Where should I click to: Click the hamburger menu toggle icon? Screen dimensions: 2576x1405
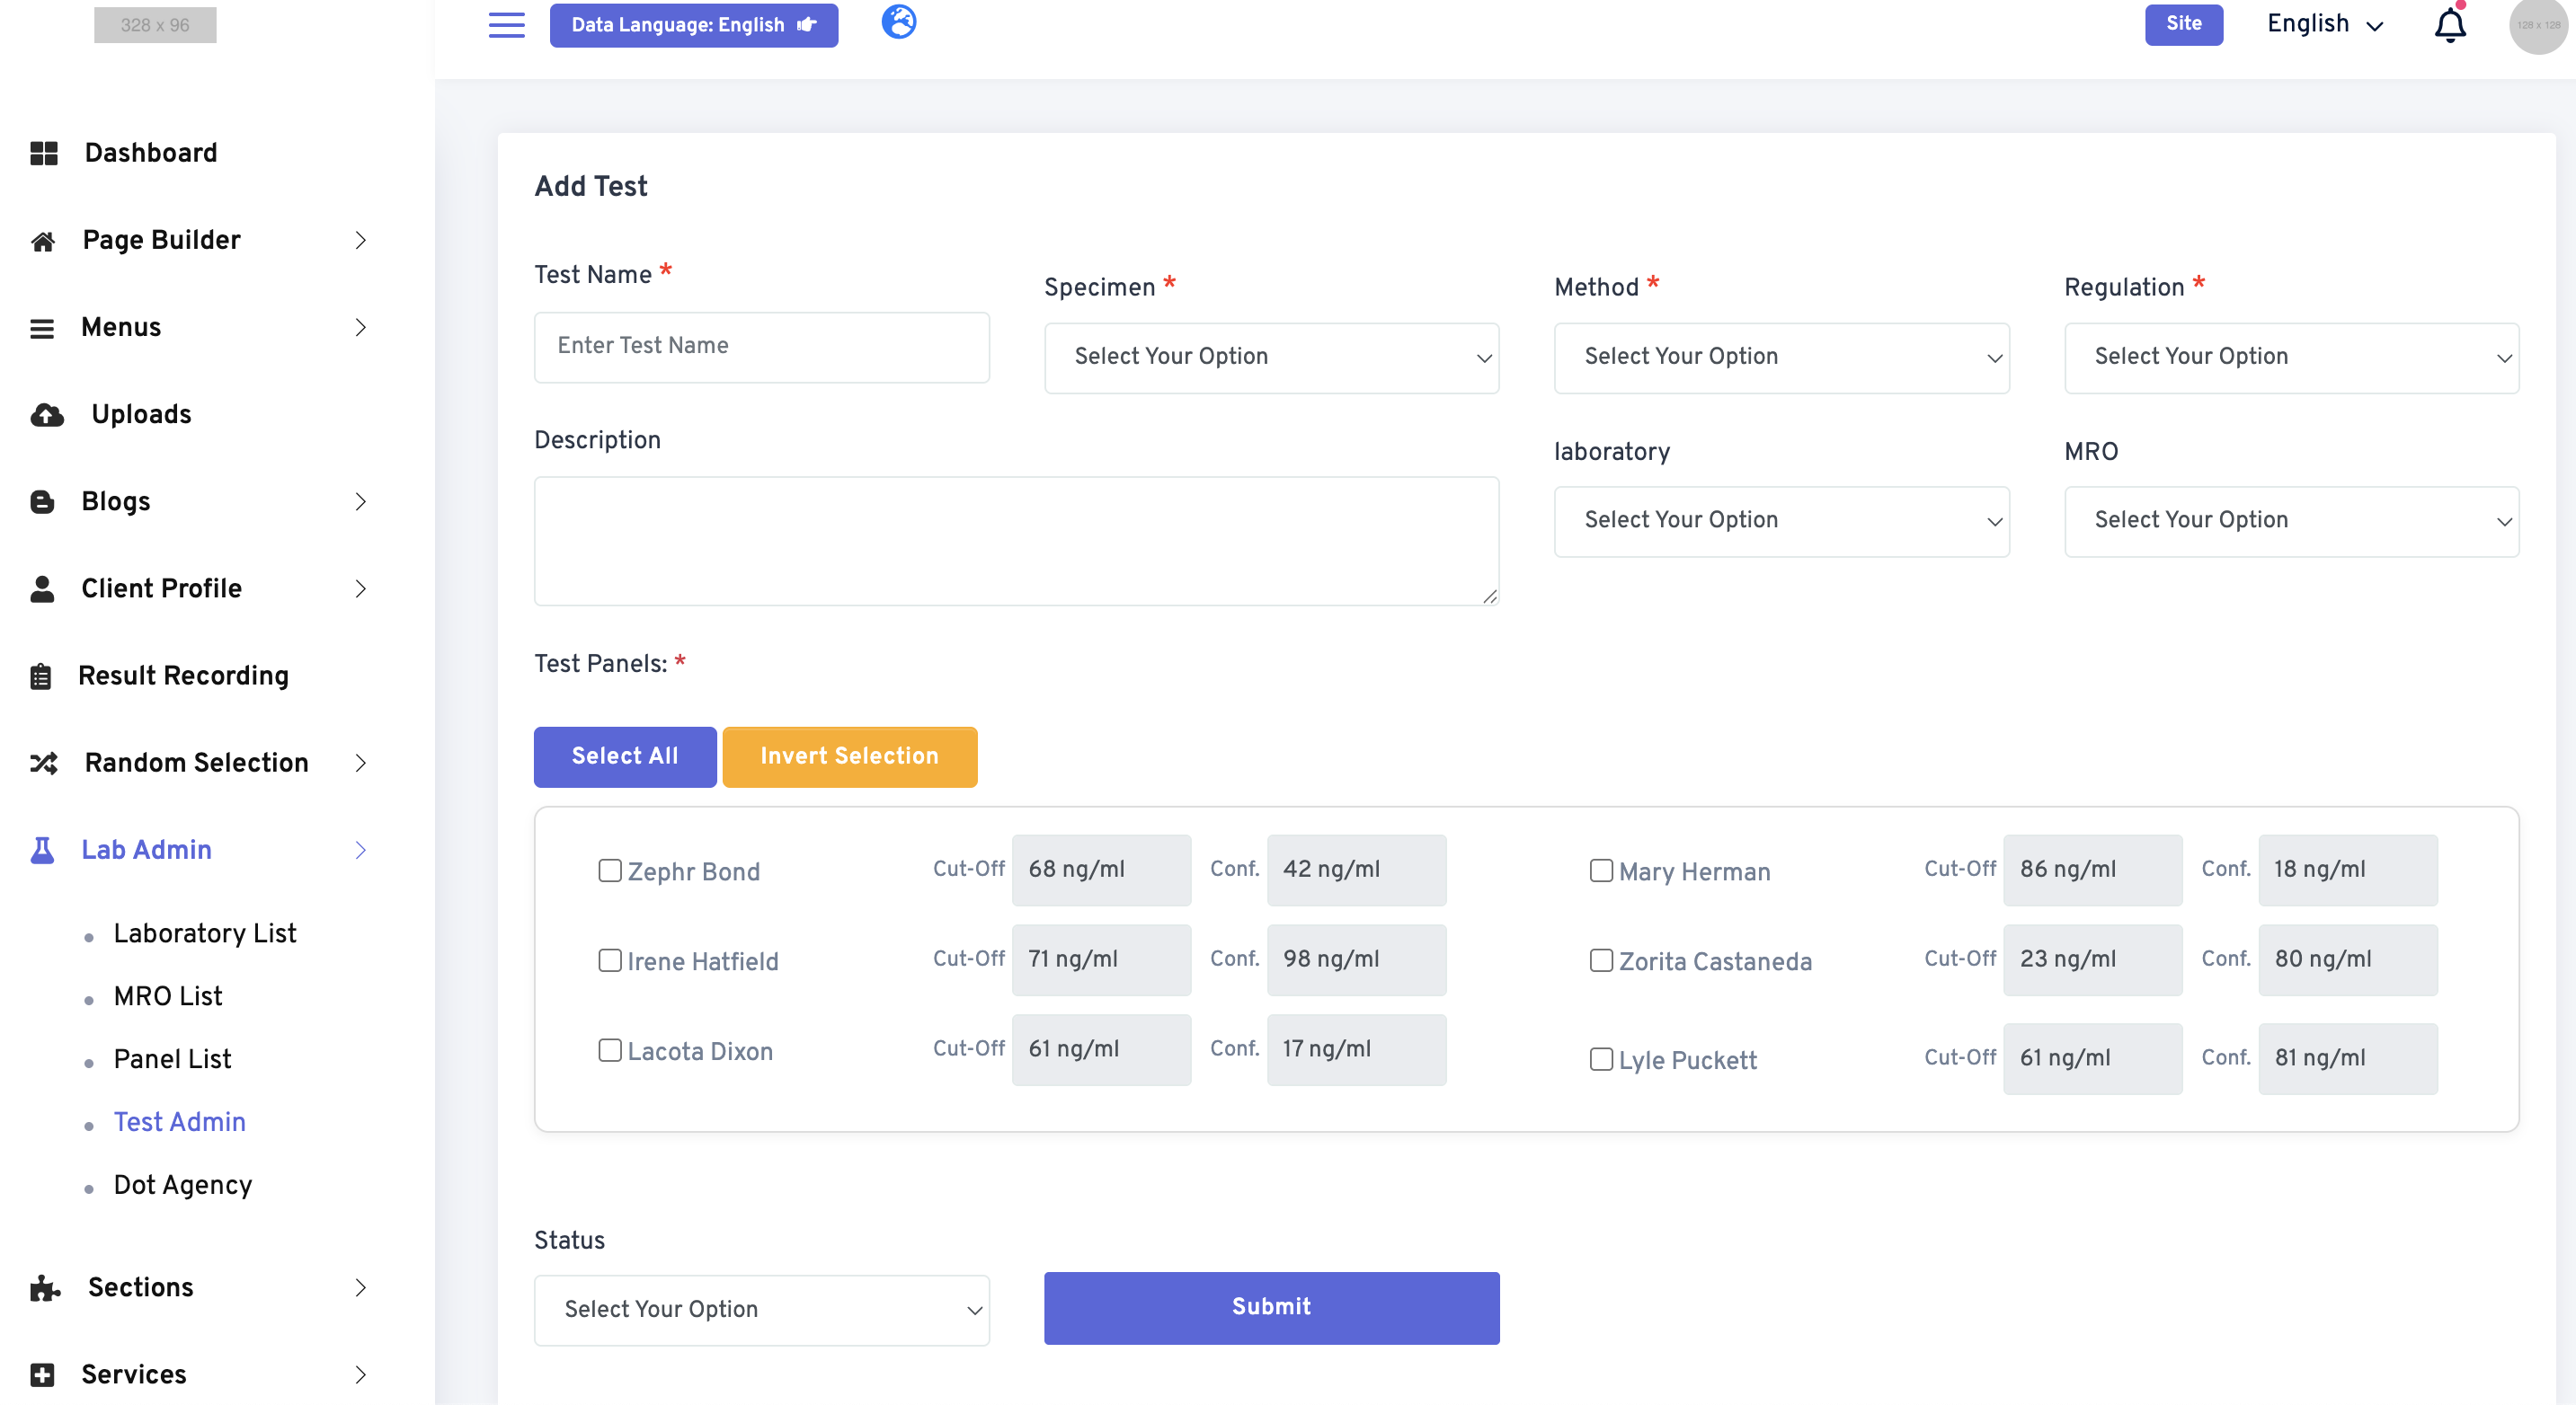tap(506, 25)
